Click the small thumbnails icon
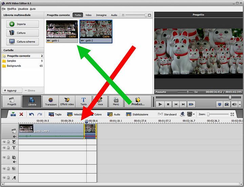The height and width of the screenshot is (187, 244). pyautogui.click(x=123, y=15)
